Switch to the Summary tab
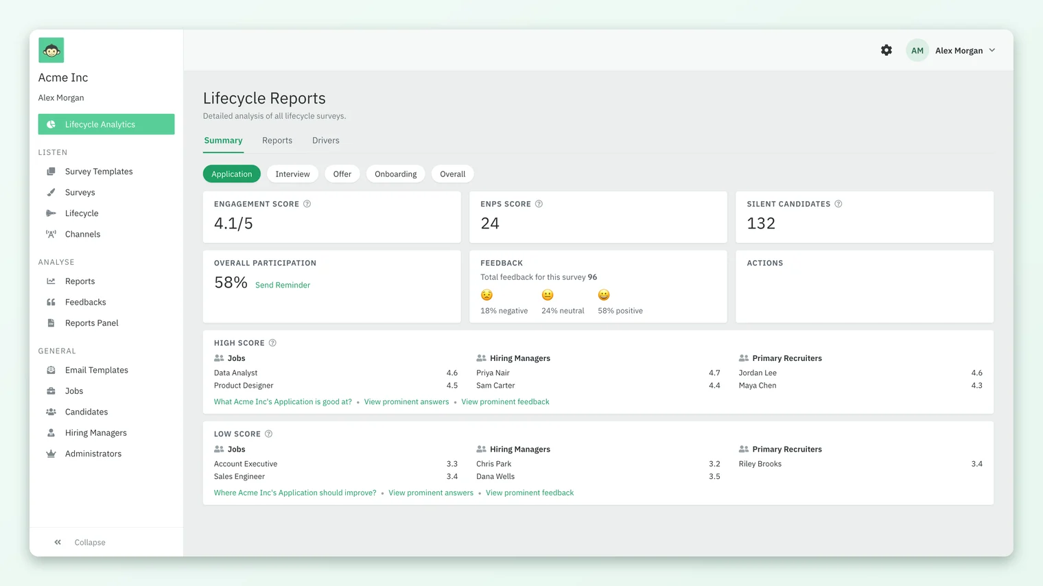This screenshot has width=1043, height=586. pos(223,141)
